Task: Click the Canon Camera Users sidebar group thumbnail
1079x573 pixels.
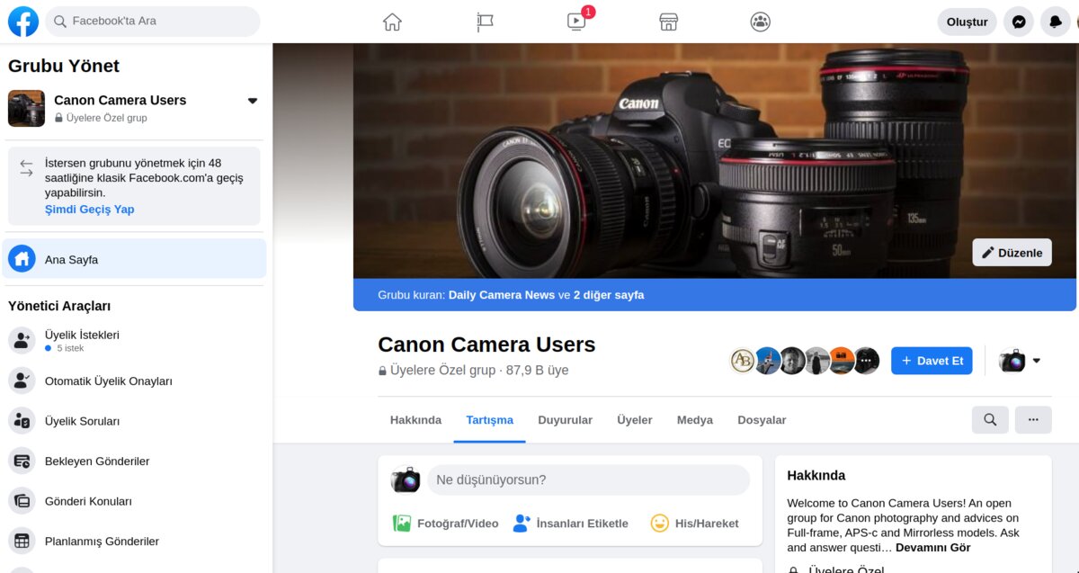Action: coord(26,108)
